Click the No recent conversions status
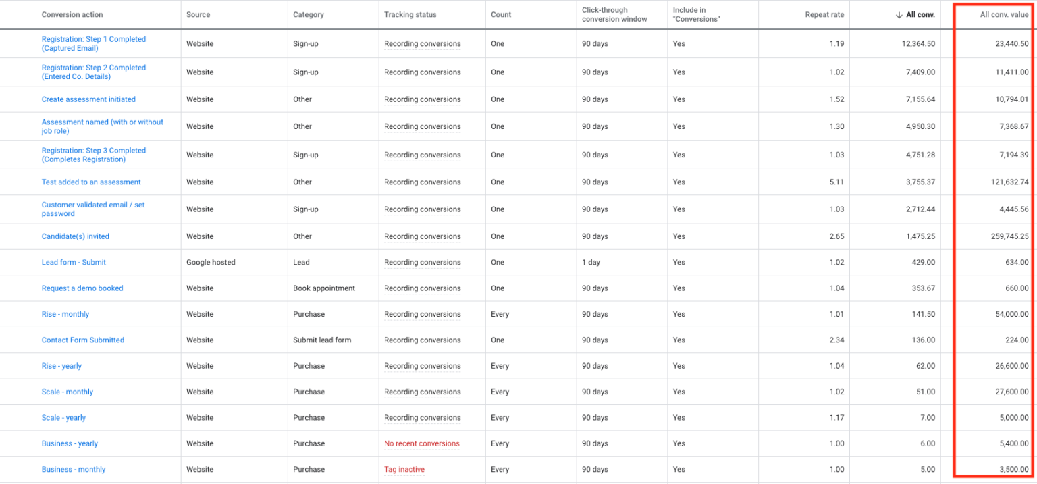This screenshot has height=484, width=1037. point(421,443)
